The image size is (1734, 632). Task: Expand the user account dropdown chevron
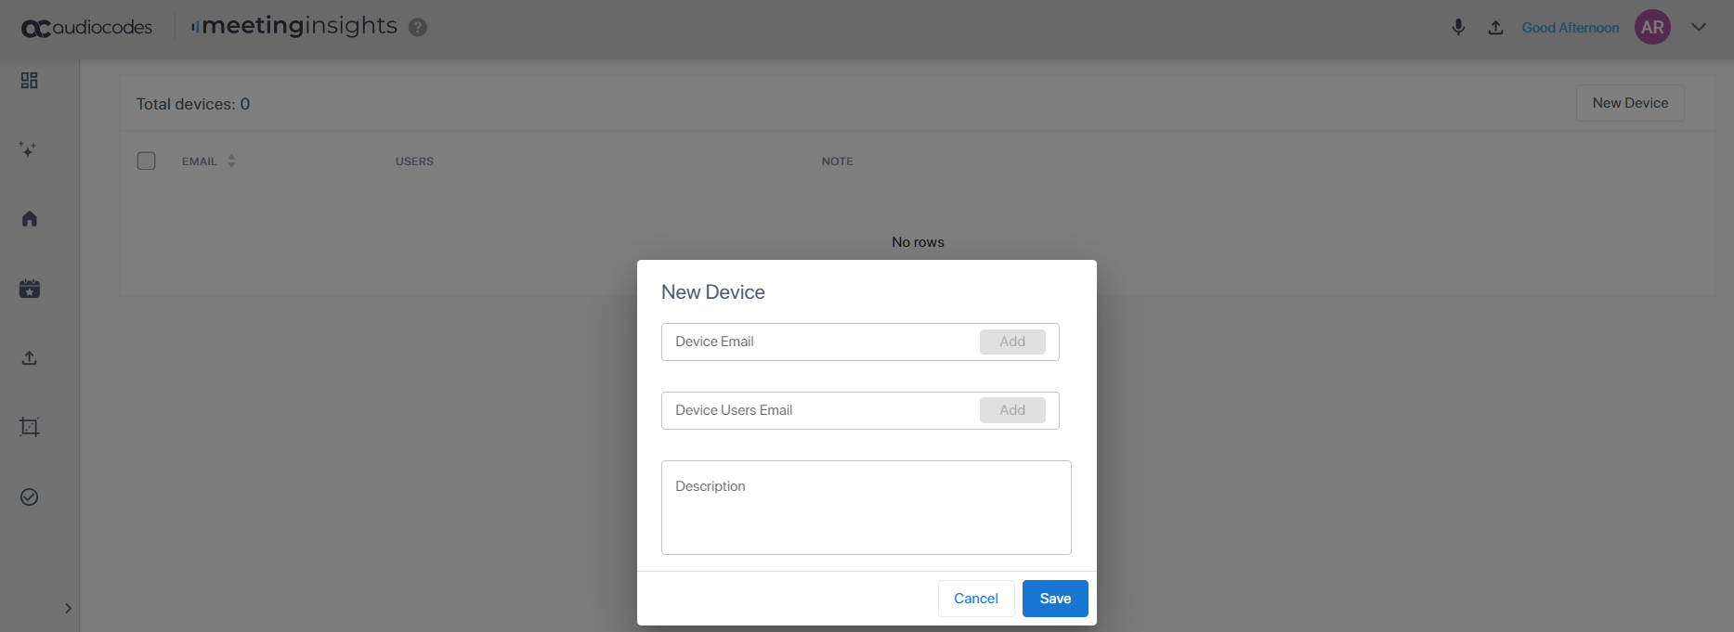click(x=1699, y=27)
